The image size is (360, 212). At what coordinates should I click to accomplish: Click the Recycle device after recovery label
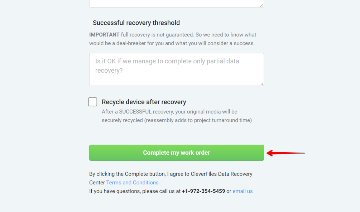click(144, 102)
